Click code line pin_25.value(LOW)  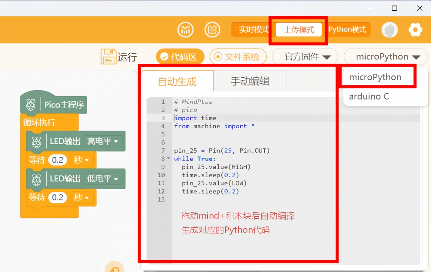coord(214,183)
